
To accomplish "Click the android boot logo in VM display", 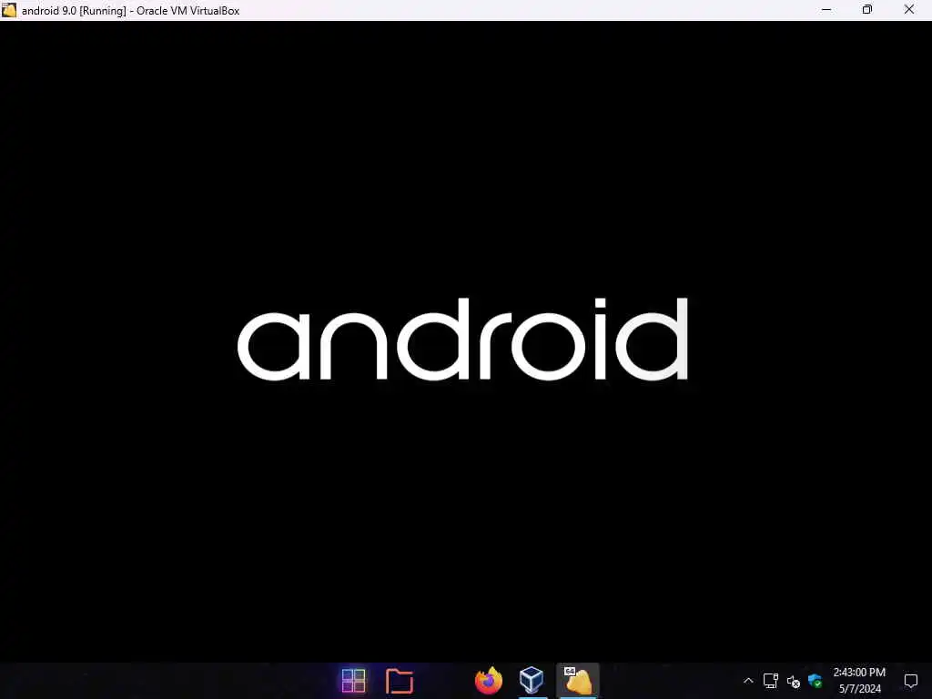I will 462,339.
